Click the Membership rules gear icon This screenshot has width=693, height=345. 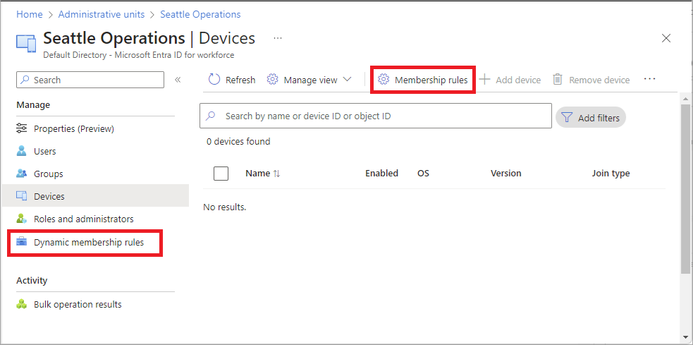(384, 80)
